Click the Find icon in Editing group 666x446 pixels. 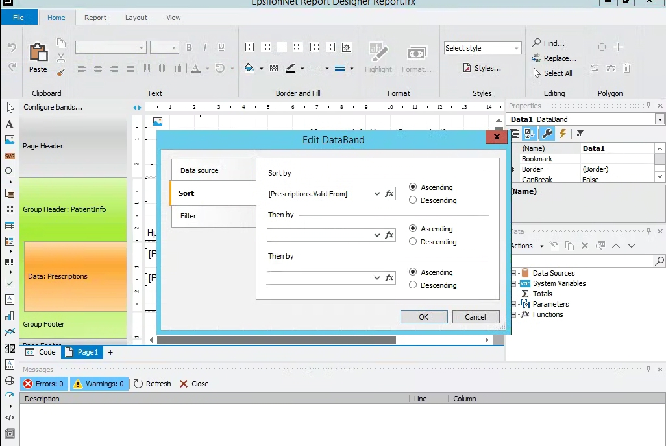[x=537, y=43]
